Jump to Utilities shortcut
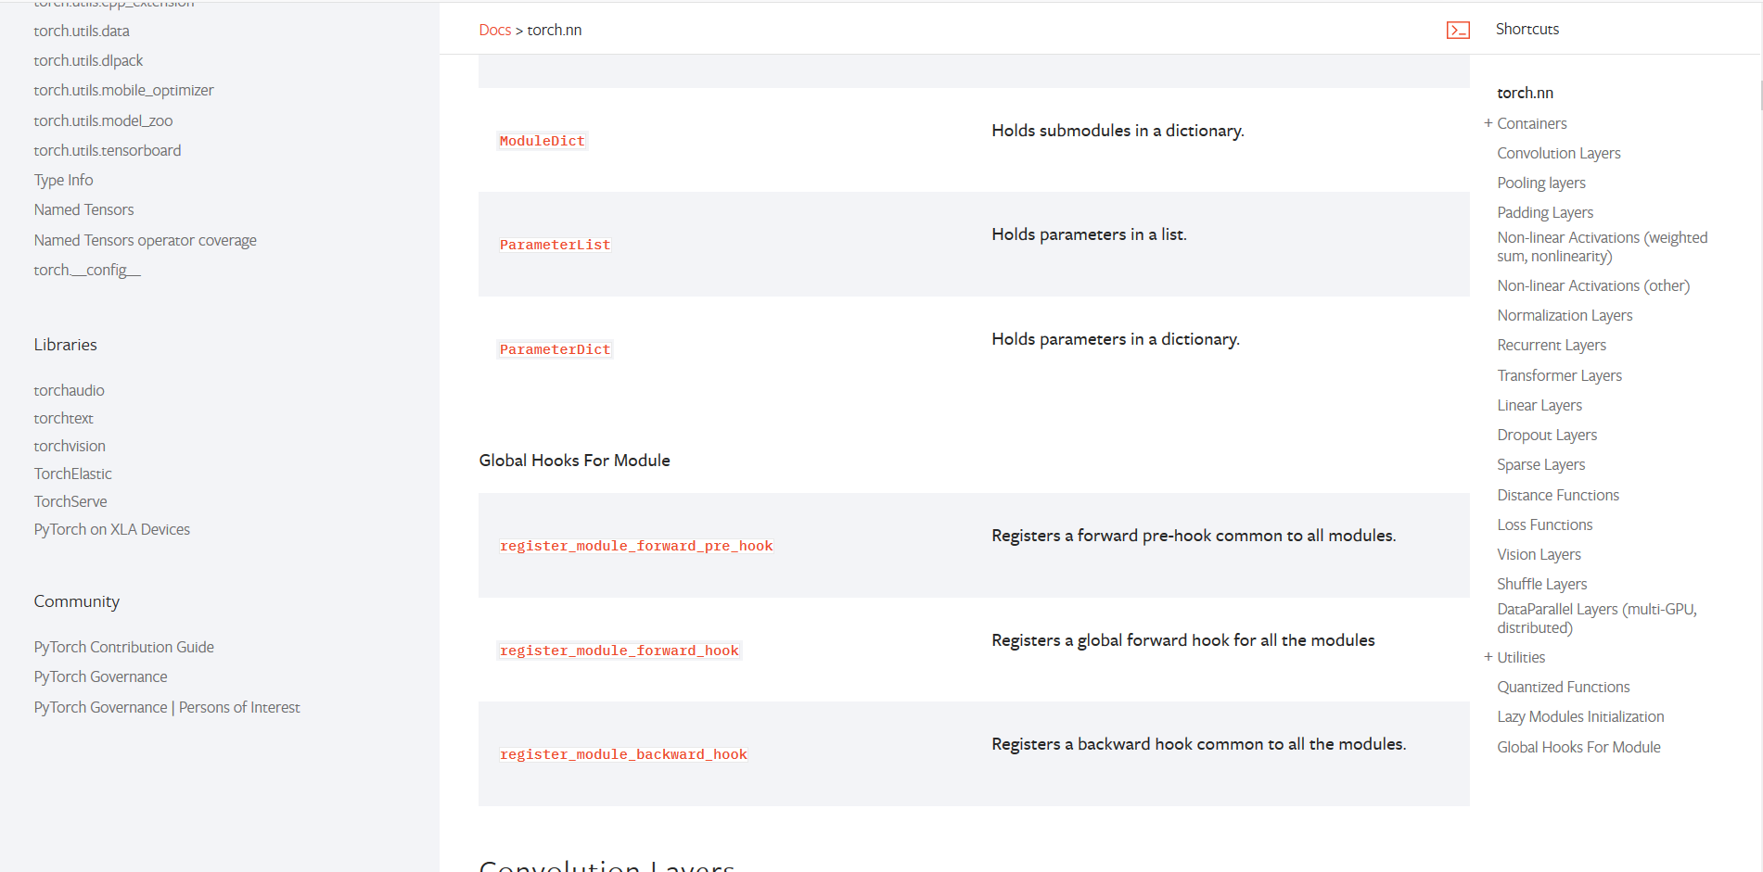This screenshot has height=872, width=1763. coord(1520,657)
